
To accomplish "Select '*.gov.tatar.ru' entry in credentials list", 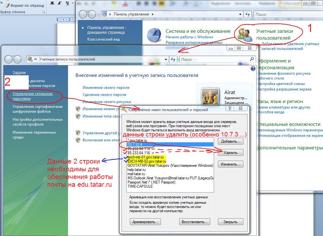I will tap(170, 140).
